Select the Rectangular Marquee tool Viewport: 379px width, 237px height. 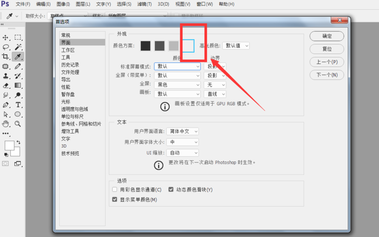(18, 37)
